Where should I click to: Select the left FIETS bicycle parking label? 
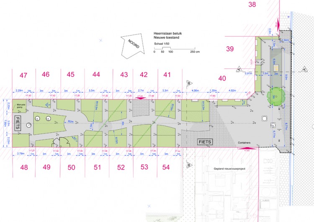tap(18, 123)
